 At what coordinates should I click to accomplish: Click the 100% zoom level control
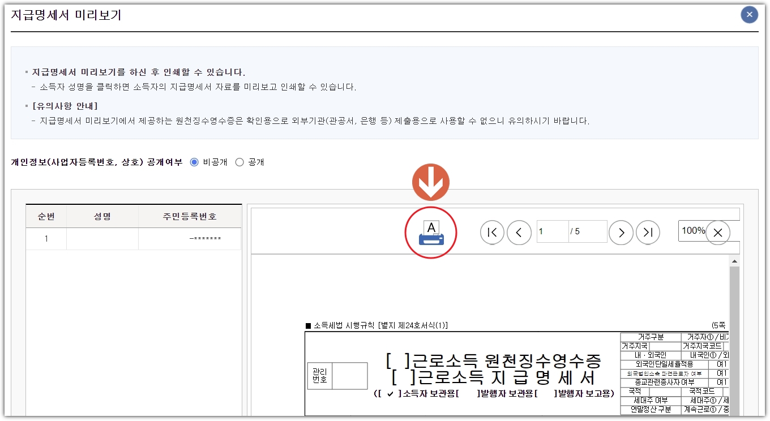[x=695, y=232]
